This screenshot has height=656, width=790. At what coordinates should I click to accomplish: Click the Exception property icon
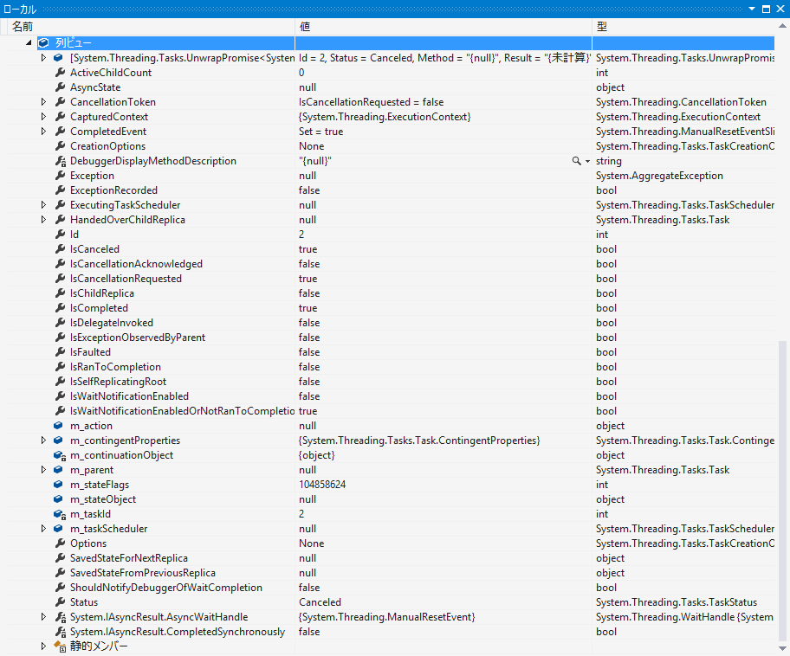click(60, 176)
